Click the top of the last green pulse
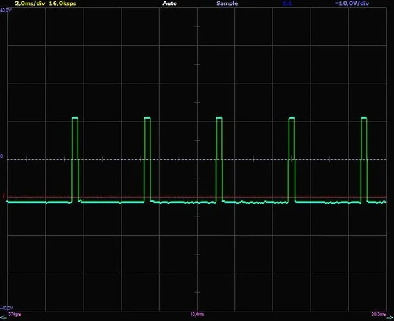The width and height of the screenshot is (394, 321). point(364,118)
